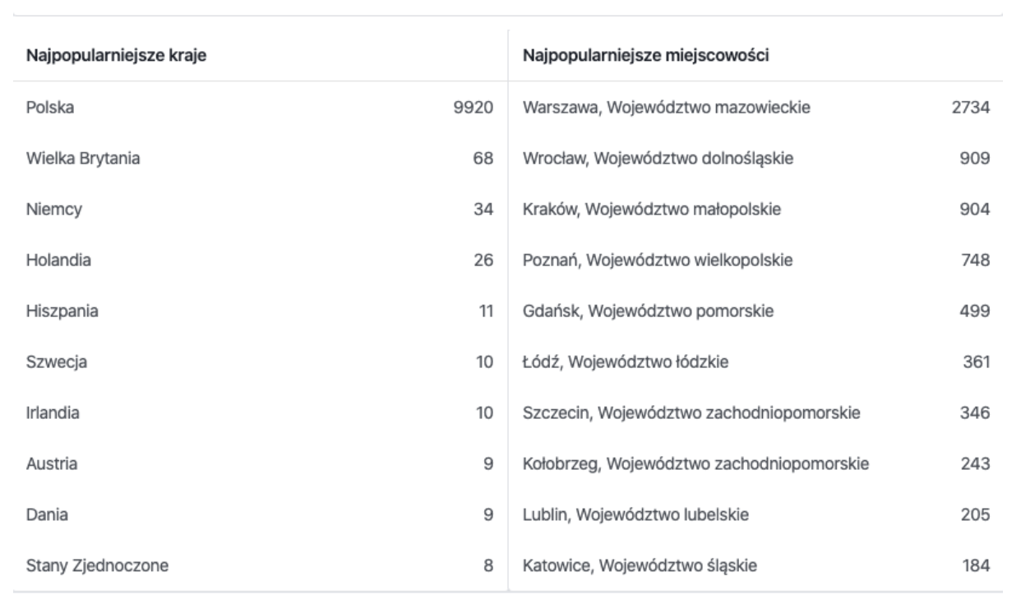
Task: Click Dania in the countries list
Action: point(261,514)
